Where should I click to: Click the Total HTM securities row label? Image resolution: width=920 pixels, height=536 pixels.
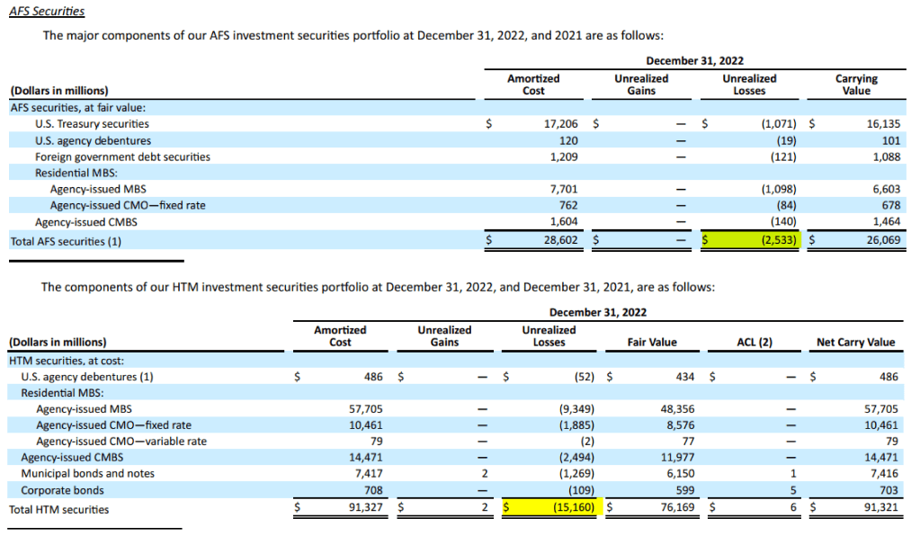(x=58, y=510)
